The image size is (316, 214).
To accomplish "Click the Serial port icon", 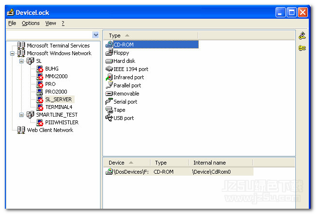I will point(109,101).
